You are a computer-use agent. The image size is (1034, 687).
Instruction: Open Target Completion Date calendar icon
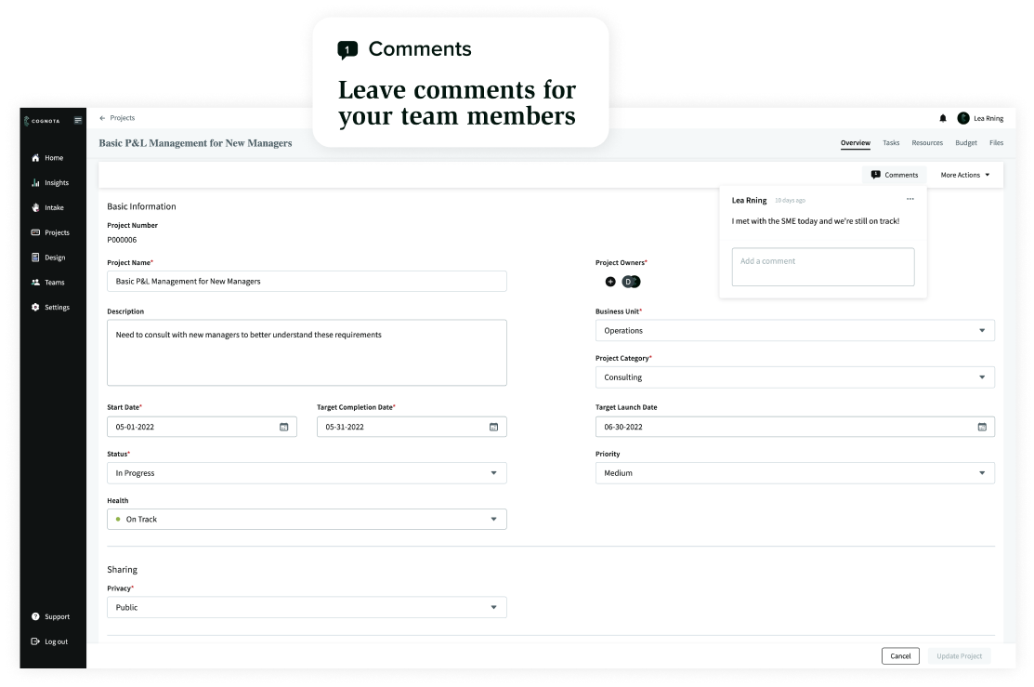(x=493, y=427)
